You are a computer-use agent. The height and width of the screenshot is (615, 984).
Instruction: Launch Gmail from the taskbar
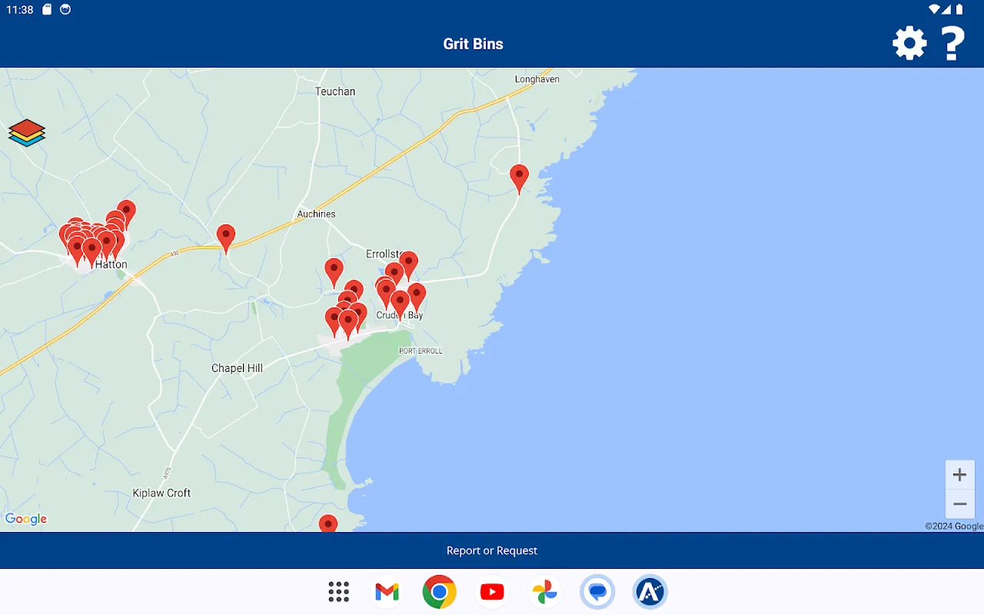pyautogui.click(x=387, y=592)
